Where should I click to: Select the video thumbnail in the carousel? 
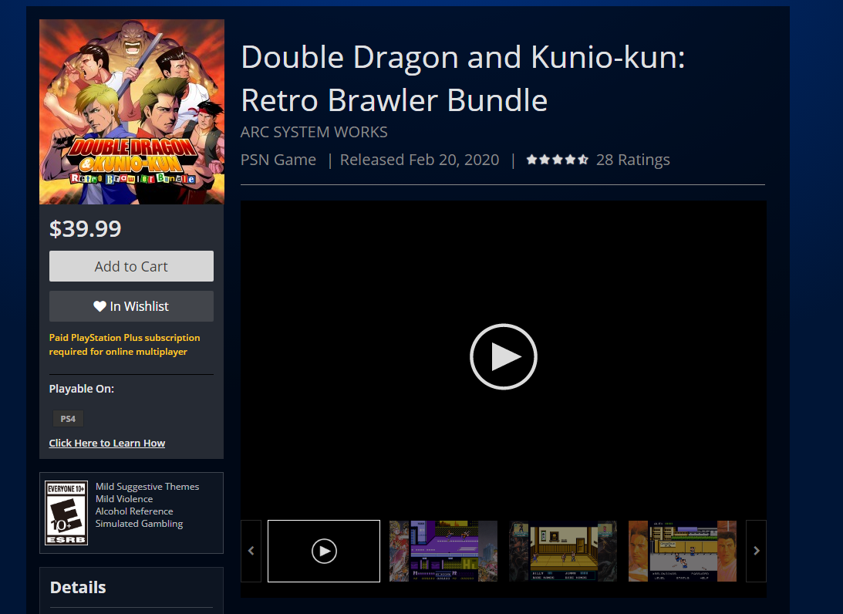(x=324, y=551)
